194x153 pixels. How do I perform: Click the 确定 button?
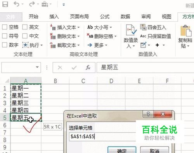(x=122, y=150)
